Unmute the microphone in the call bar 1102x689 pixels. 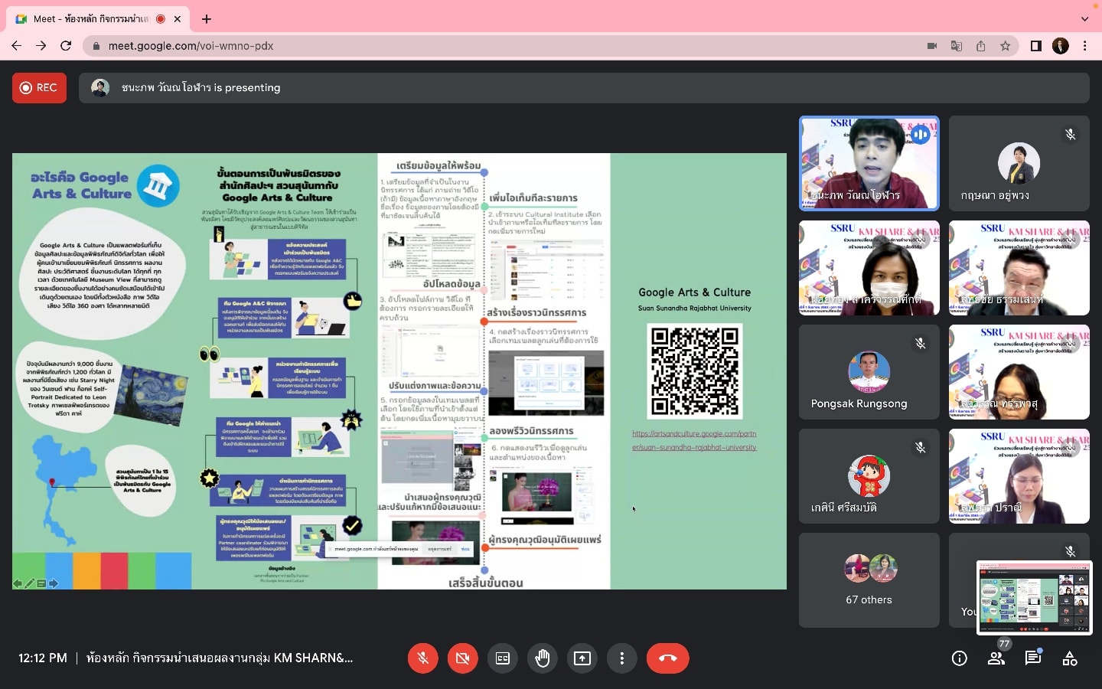pyautogui.click(x=422, y=658)
